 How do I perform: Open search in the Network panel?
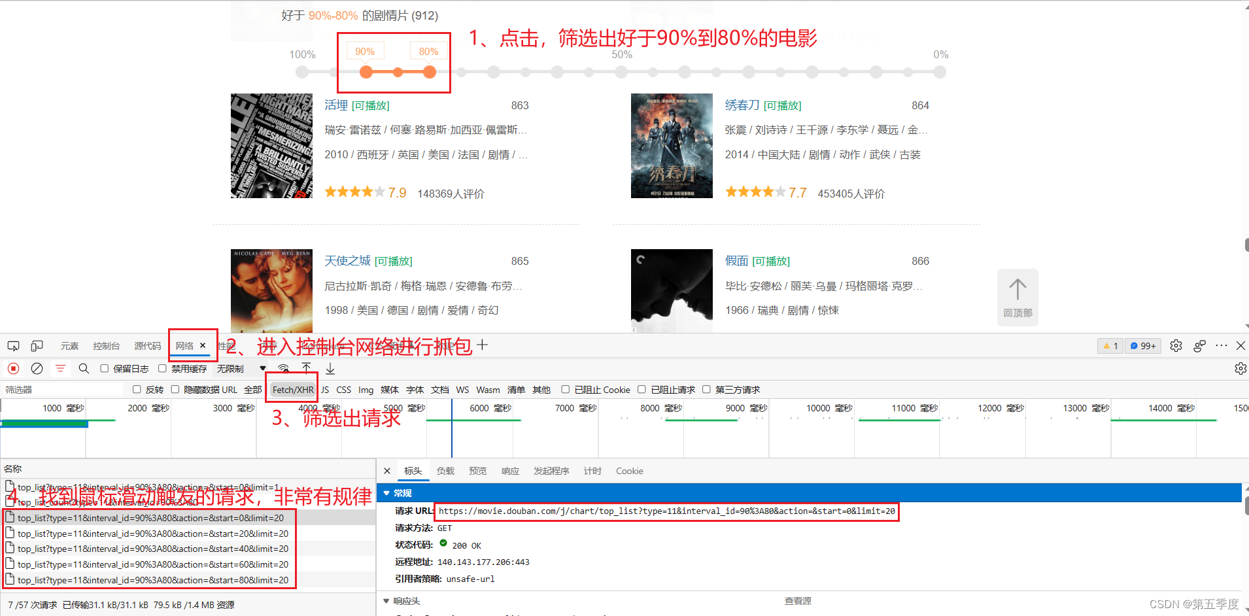(83, 368)
